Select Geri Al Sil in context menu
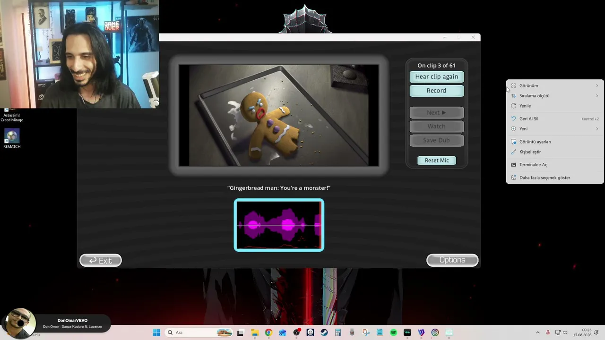This screenshot has width=605, height=340. (555, 119)
